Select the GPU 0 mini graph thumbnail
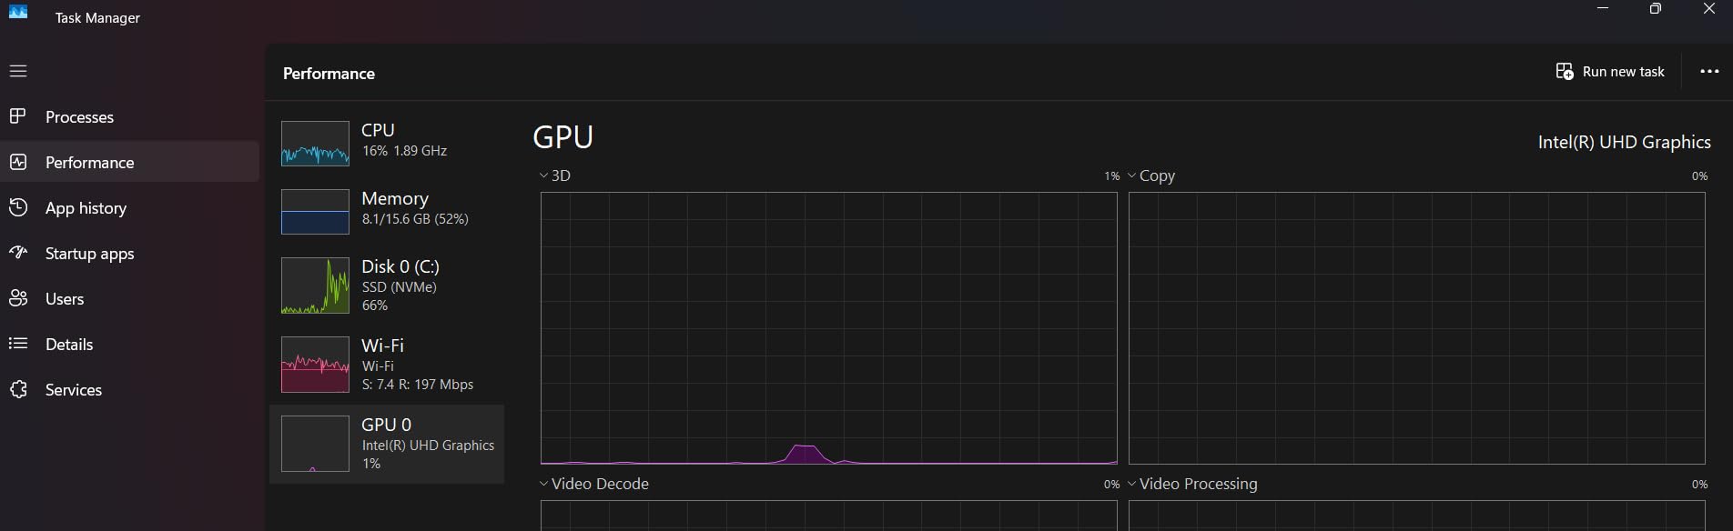Viewport: 1733px width, 531px height. [x=315, y=444]
